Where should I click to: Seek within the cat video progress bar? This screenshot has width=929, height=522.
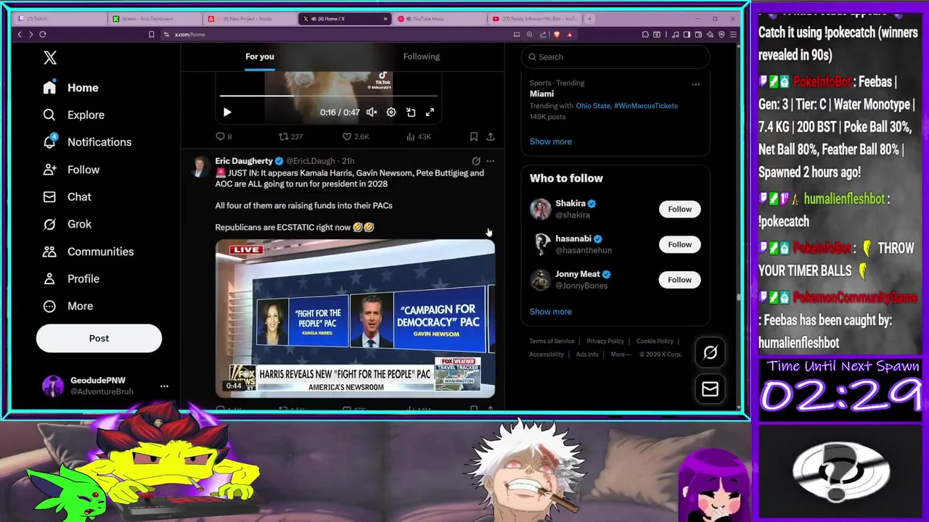coord(329,95)
